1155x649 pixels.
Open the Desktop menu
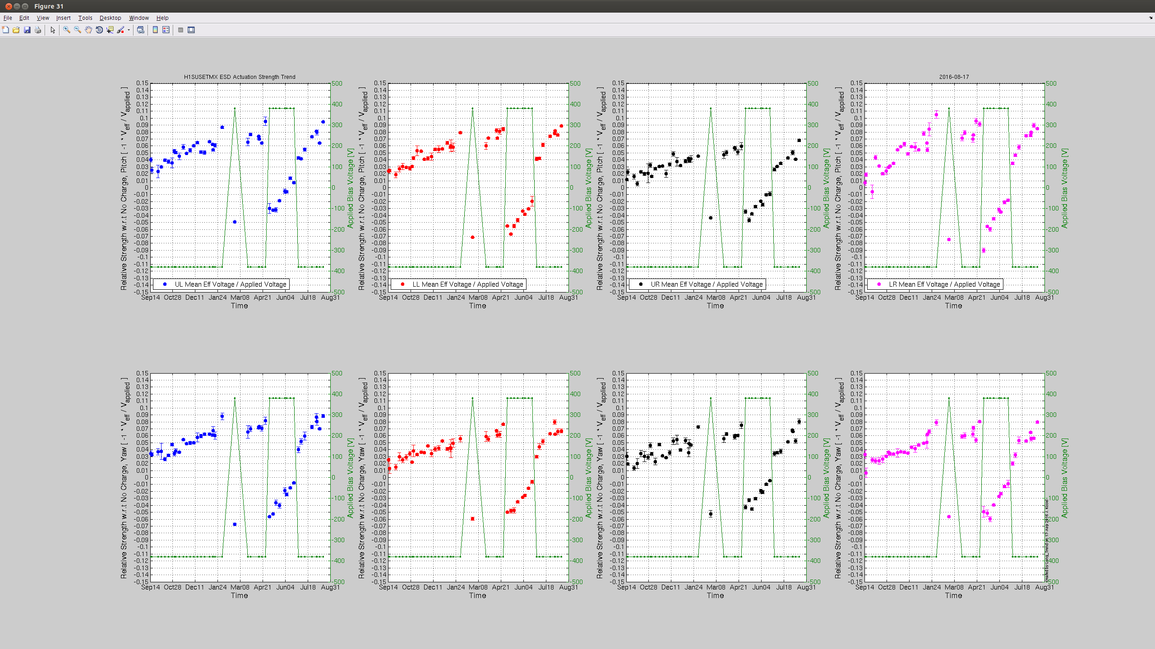tap(110, 18)
